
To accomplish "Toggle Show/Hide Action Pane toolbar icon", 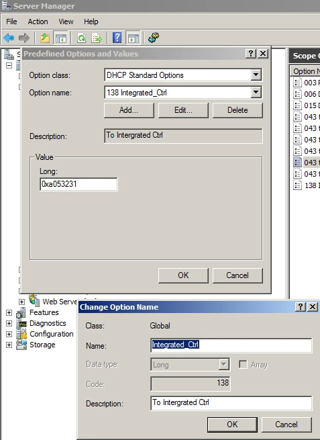I will (x=133, y=38).
